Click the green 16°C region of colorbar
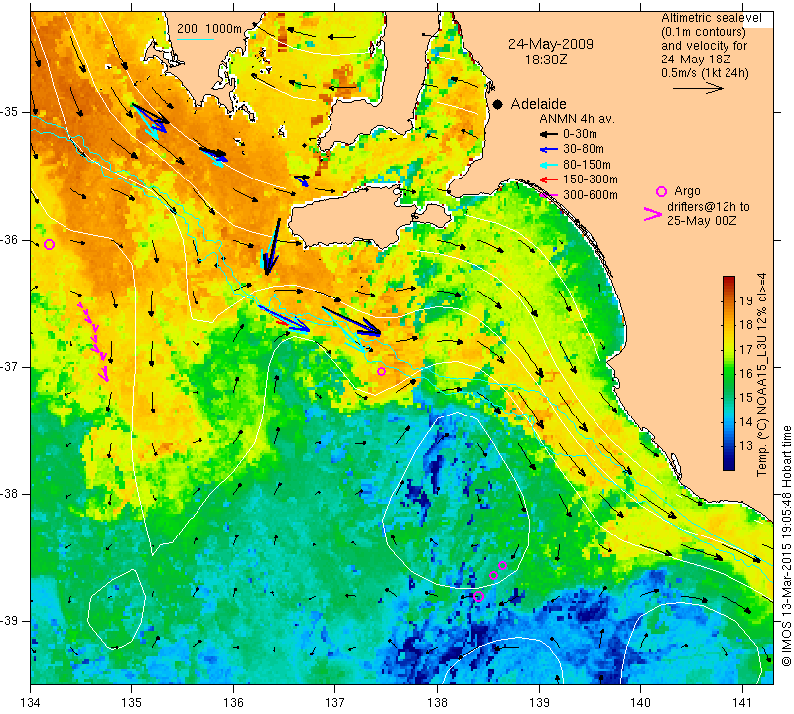The image size is (794, 714). (728, 374)
